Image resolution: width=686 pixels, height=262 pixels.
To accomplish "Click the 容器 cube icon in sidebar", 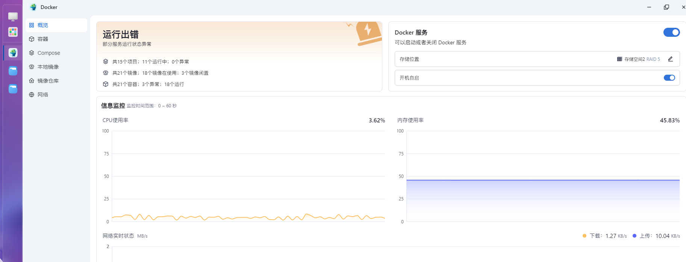I will 32,39.
